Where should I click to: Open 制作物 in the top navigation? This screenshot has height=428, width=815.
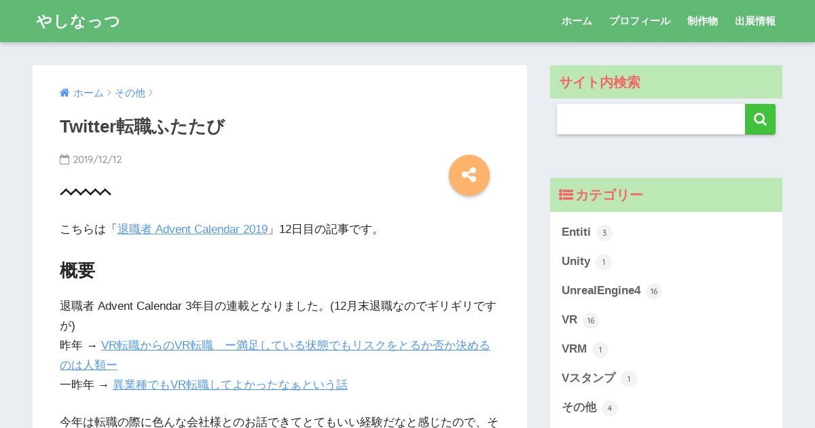(702, 21)
